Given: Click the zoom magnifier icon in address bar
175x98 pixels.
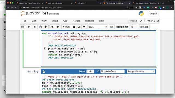Looking at the screenshot, I should coord(128,8).
